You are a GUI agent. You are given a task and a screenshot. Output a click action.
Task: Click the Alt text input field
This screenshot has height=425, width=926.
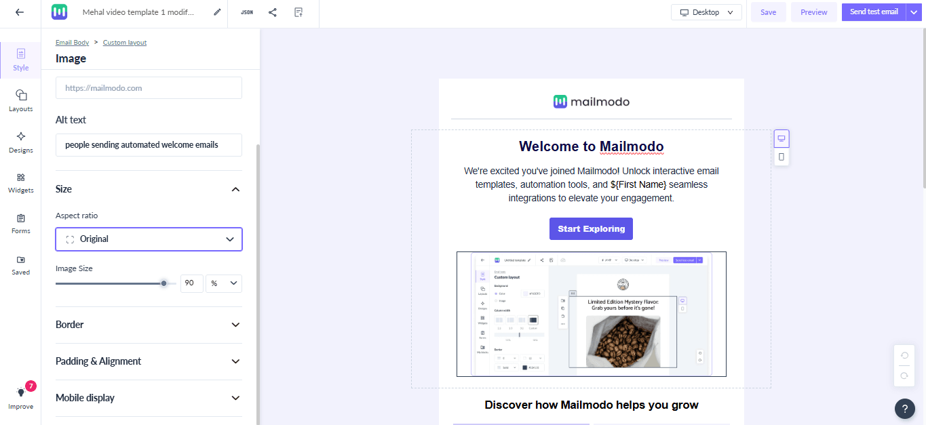coord(149,144)
